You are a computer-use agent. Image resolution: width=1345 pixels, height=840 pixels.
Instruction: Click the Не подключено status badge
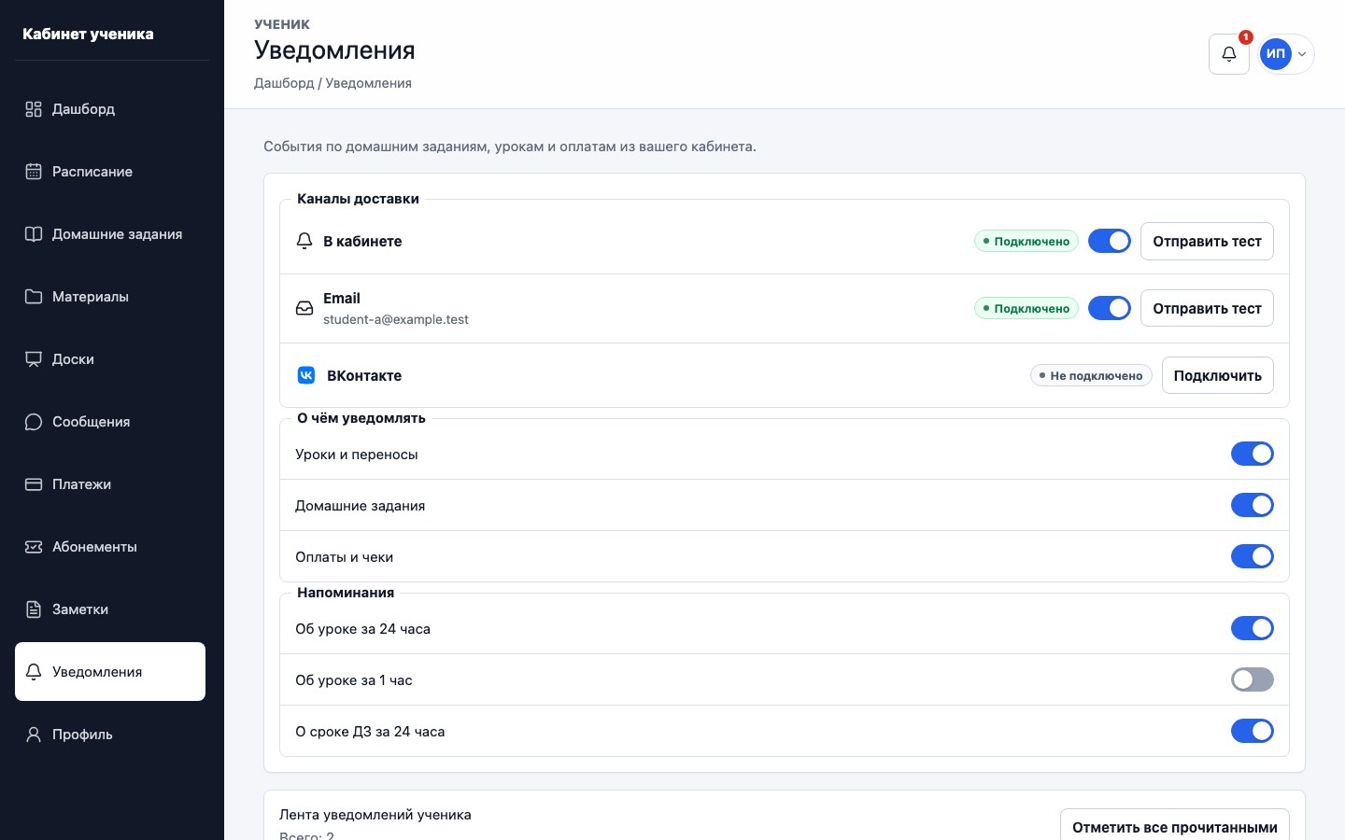pyautogui.click(x=1091, y=375)
